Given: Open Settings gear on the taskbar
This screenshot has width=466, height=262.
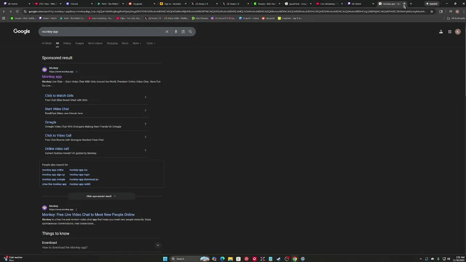Looking at the screenshot, I should coord(303,259).
